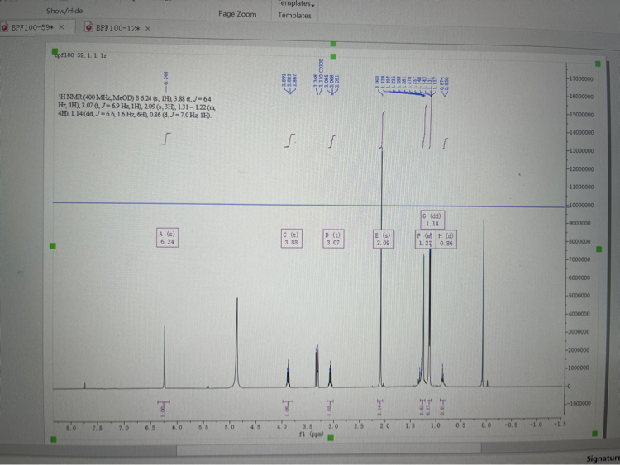Click the BPF100-12 tab document icon
Image resolution: width=620 pixels, height=465 pixels.
coord(89,28)
